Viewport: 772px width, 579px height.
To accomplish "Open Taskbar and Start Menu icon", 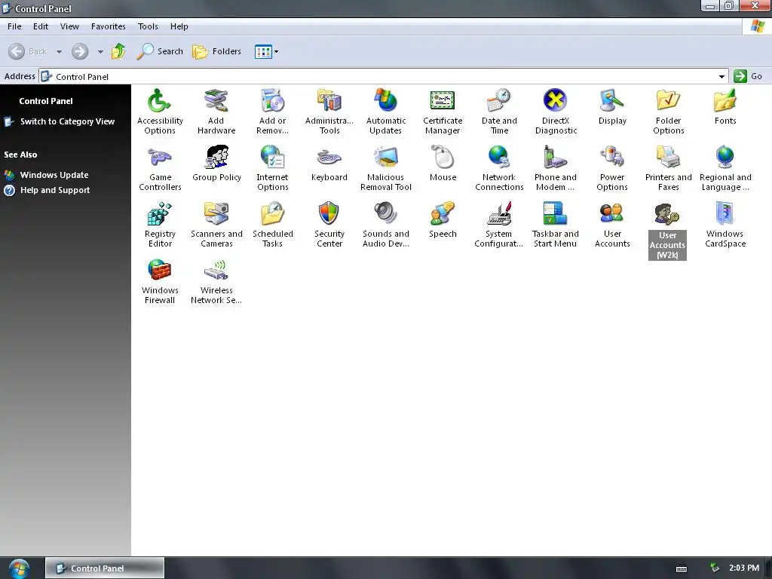I will pos(556,225).
